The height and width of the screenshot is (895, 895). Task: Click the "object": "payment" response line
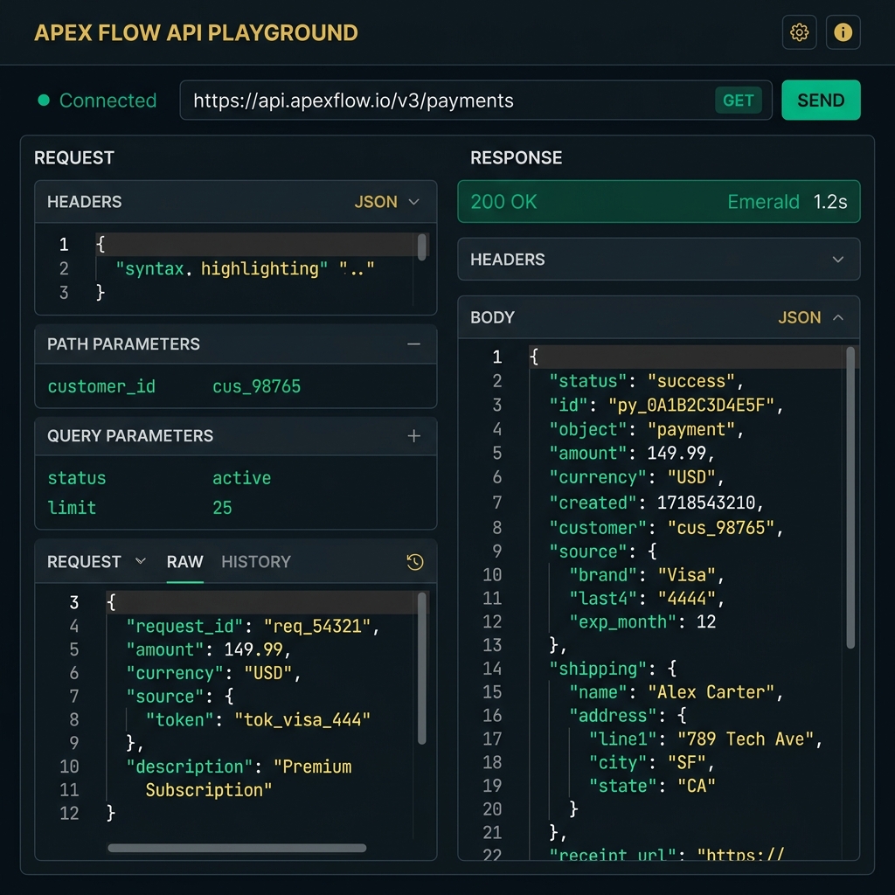pos(646,429)
